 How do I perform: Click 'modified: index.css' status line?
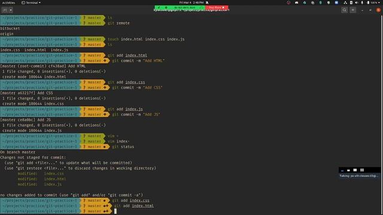[x=41, y=174]
